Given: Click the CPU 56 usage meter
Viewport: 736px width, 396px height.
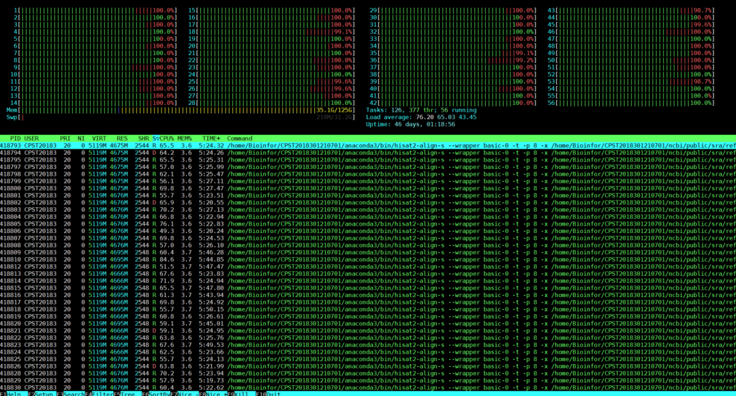Looking at the screenshot, I should (631, 103).
